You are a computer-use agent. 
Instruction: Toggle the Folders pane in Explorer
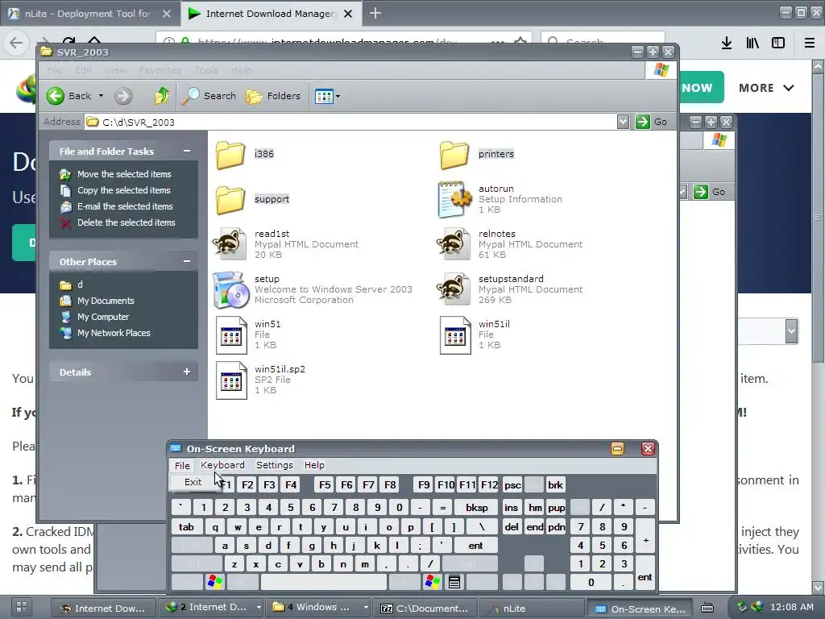(274, 96)
